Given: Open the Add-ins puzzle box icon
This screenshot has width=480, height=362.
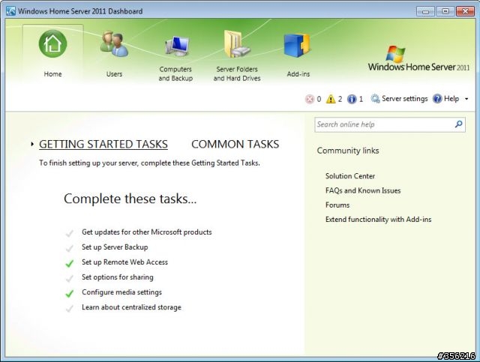Looking at the screenshot, I should click(297, 45).
